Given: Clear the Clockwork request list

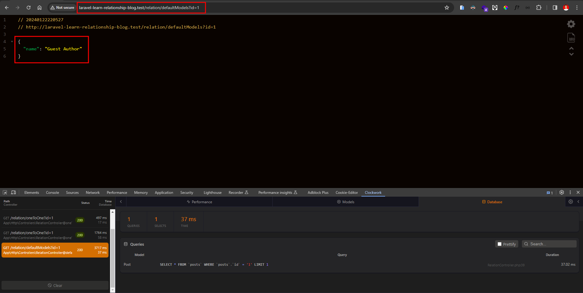Looking at the screenshot, I should pos(55,285).
